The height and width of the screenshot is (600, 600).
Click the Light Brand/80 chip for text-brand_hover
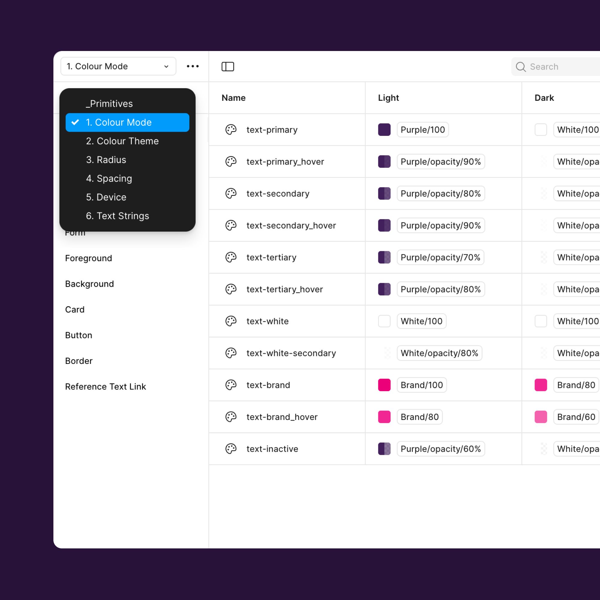pyautogui.click(x=420, y=417)
